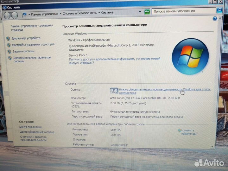Click 2,00 ГБ installed memory value

[x=128, y=103]
